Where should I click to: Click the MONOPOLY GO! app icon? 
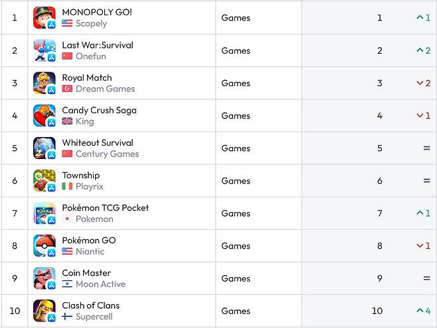[x=44, y=18]
